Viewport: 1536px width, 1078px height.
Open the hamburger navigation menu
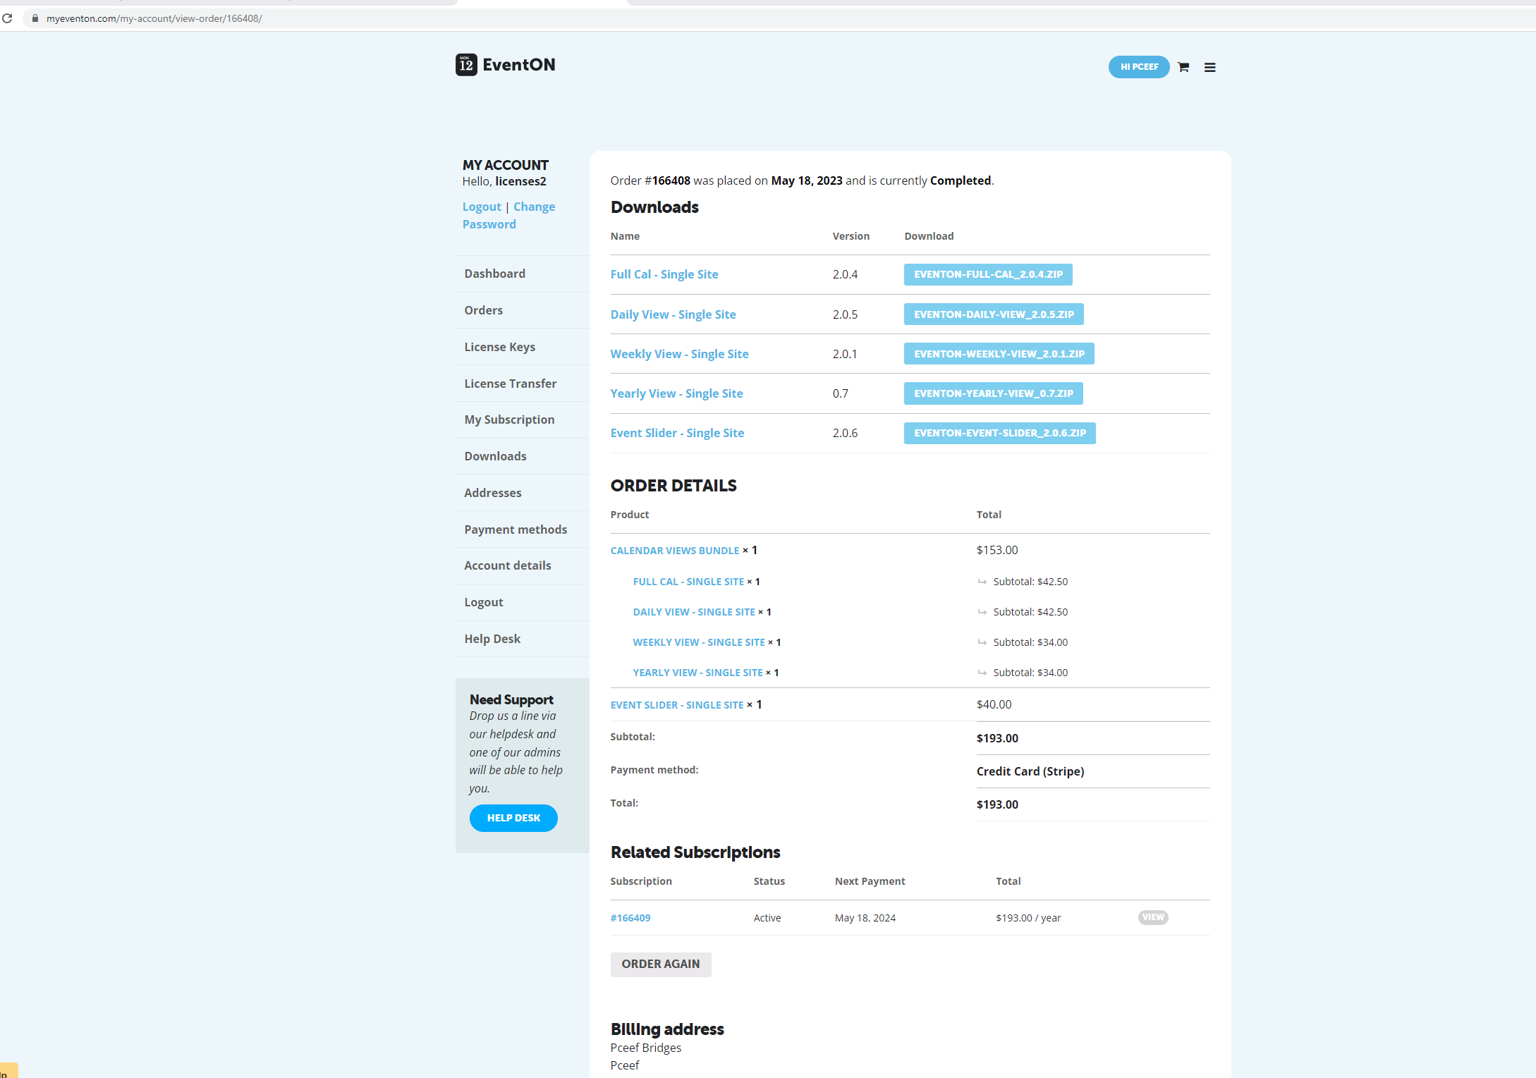[1210, 67]
